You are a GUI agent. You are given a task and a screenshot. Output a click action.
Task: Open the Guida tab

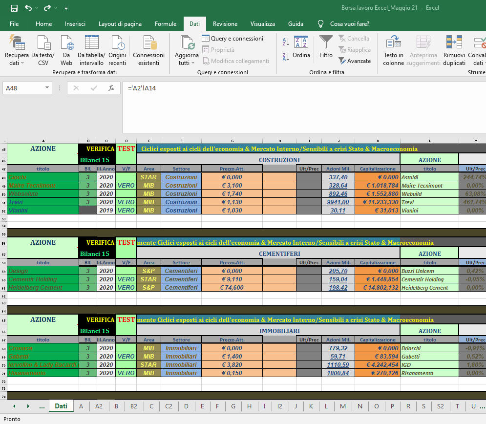(296, 24)
